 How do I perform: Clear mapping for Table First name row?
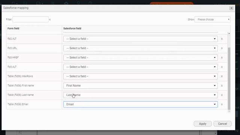click(222, 86)
